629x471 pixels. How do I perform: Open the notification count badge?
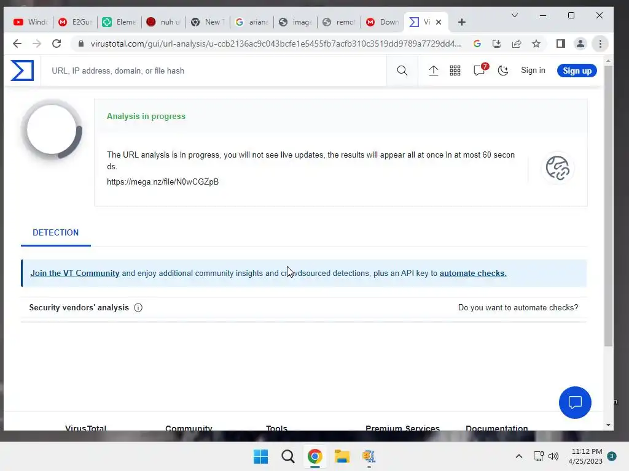pyautogui.click(x=612, y=456)
